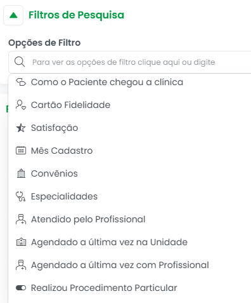
Task: Click the Como o Paciente chegou icon
Action: 21,82
